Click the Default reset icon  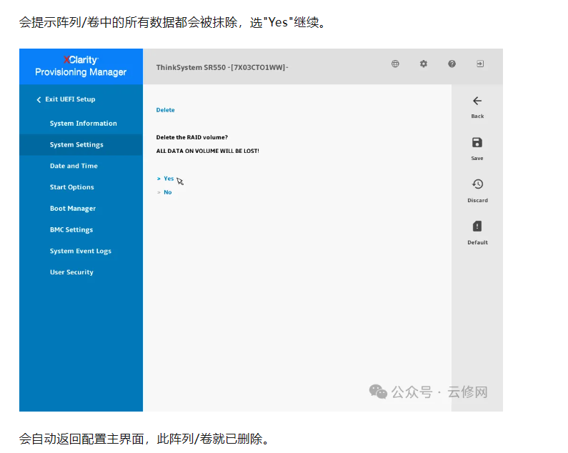(477, 226)
